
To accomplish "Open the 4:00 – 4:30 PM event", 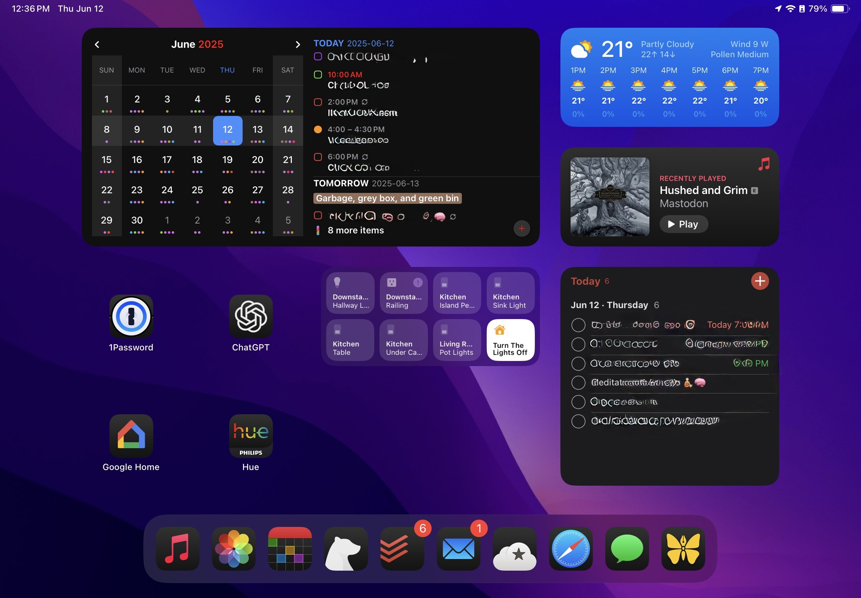I will coord(356,135).
